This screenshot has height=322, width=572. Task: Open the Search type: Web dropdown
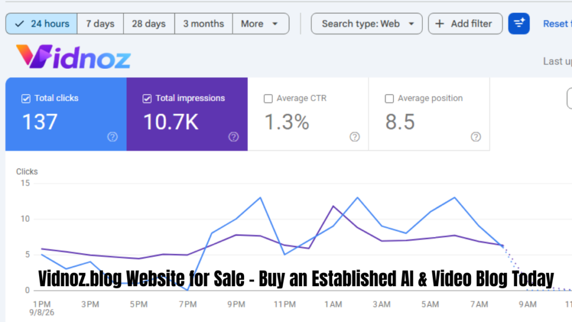point(366,23)
